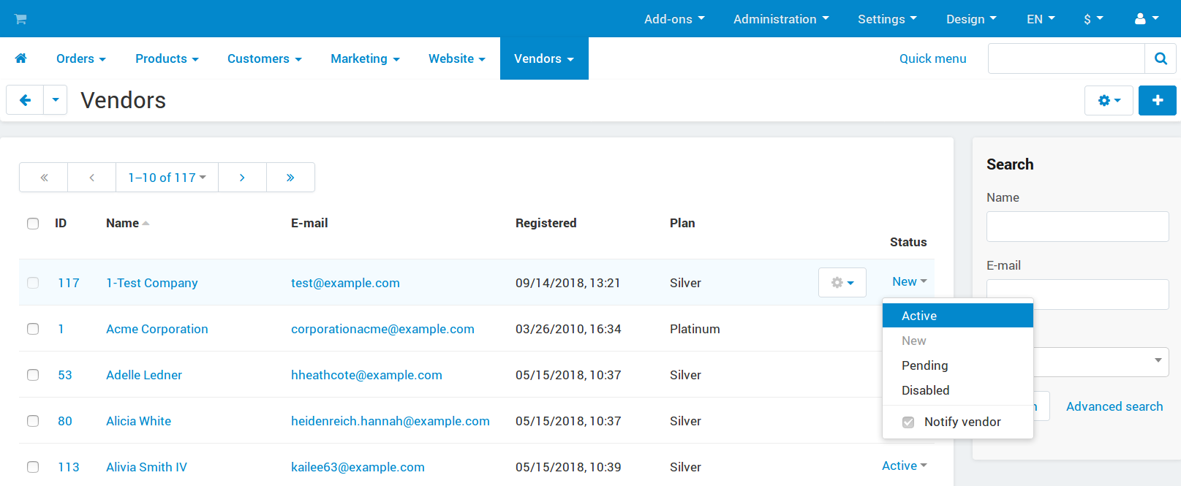Jump to first page of vendors
The image size is (1181, 486).
click(x=44, y=178)
